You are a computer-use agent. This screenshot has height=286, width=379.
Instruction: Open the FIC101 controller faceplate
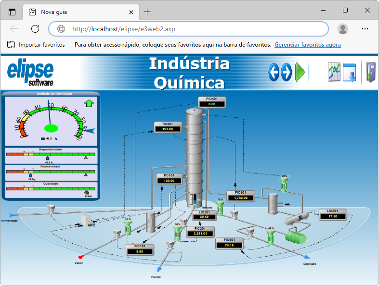[140, 250]
